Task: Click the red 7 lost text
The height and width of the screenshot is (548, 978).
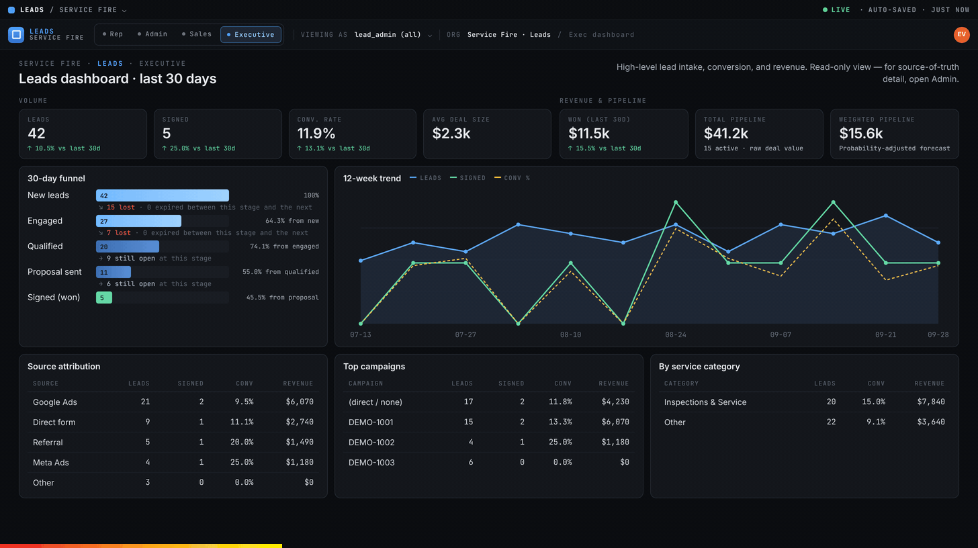Action: [x=118, y=233]
